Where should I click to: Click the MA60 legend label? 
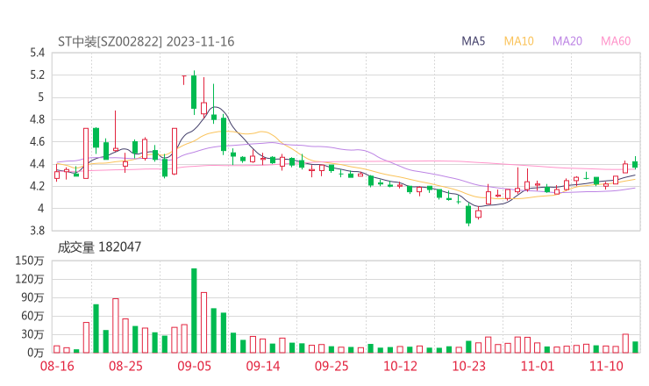[x=616, y=41]
